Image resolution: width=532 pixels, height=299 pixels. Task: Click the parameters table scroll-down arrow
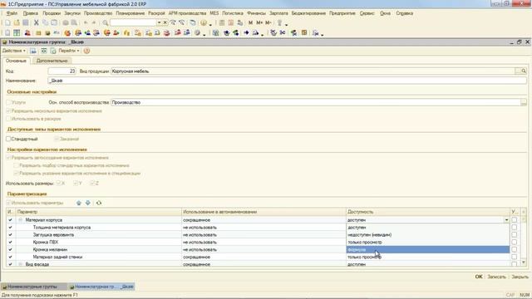[x=524, y=262]
